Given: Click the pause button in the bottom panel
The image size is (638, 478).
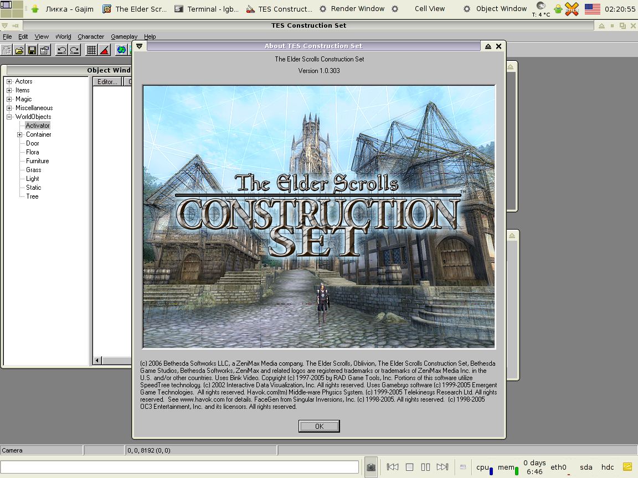Looking at the screenshot, I should tap(425, 467).
